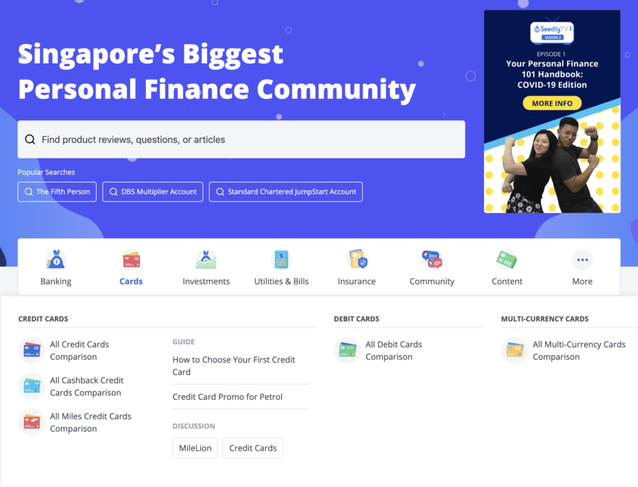Click the GUIDE subheading
The height and width of the screenshot is (487, 638).
[184, 342]
